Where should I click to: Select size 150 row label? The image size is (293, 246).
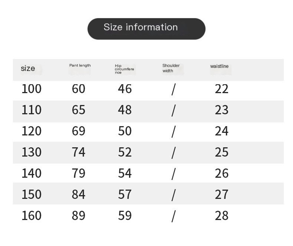[x=32, y=194]
